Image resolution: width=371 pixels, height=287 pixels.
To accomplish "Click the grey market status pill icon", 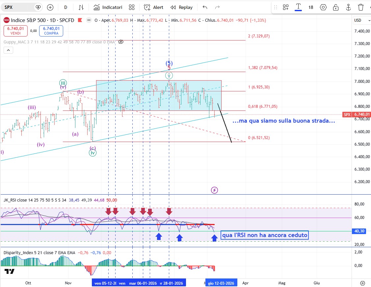I will pos(89,20).
